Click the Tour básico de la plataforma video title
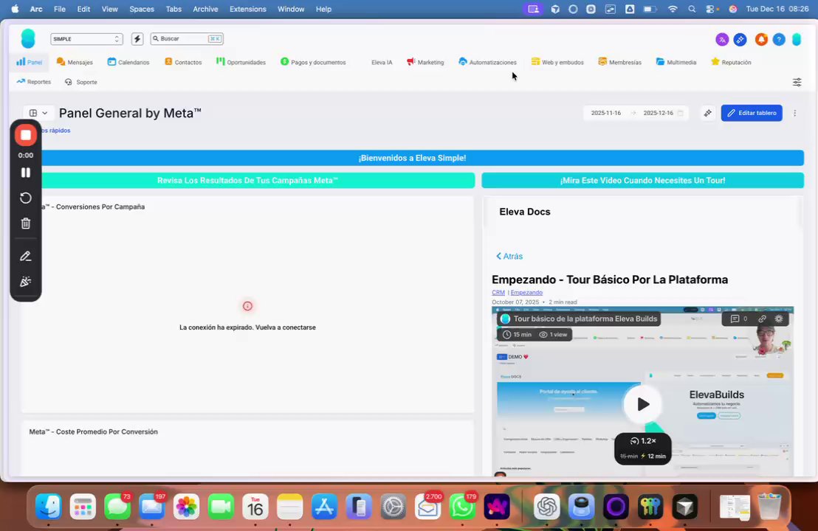This screenshot has height=531, width=818. coord(585,319)
